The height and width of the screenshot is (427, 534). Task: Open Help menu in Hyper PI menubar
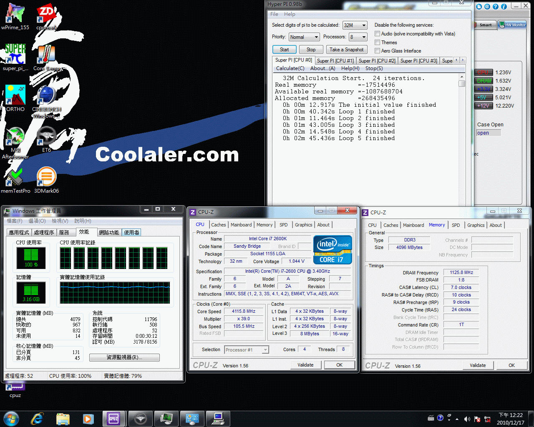click(290, 14)
